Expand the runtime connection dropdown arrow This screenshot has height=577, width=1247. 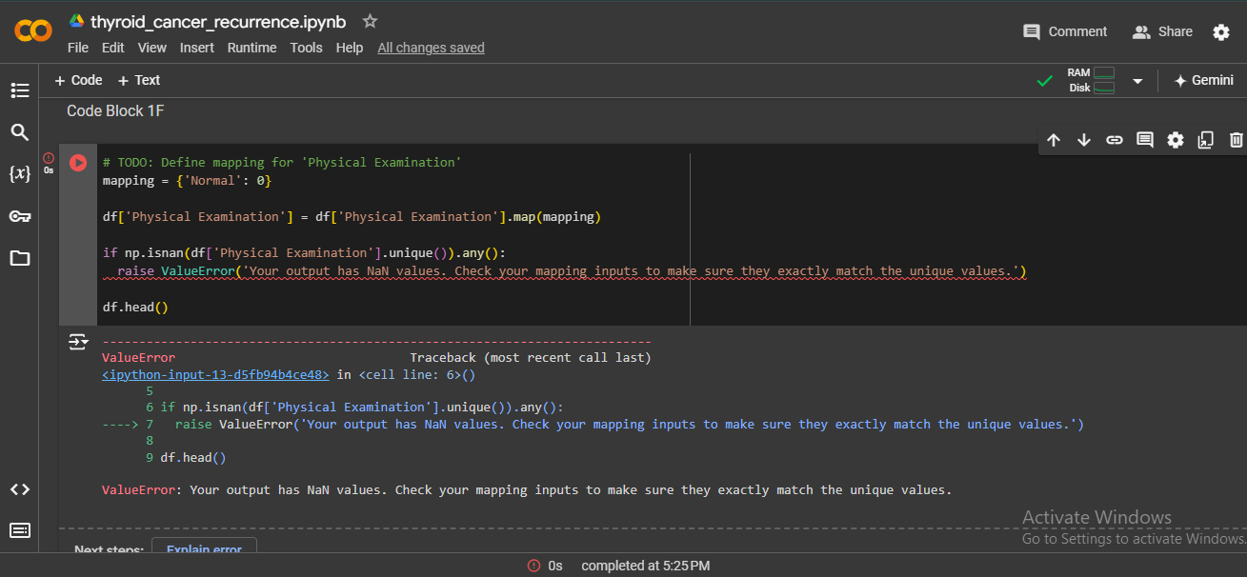tap(1136, 81)
